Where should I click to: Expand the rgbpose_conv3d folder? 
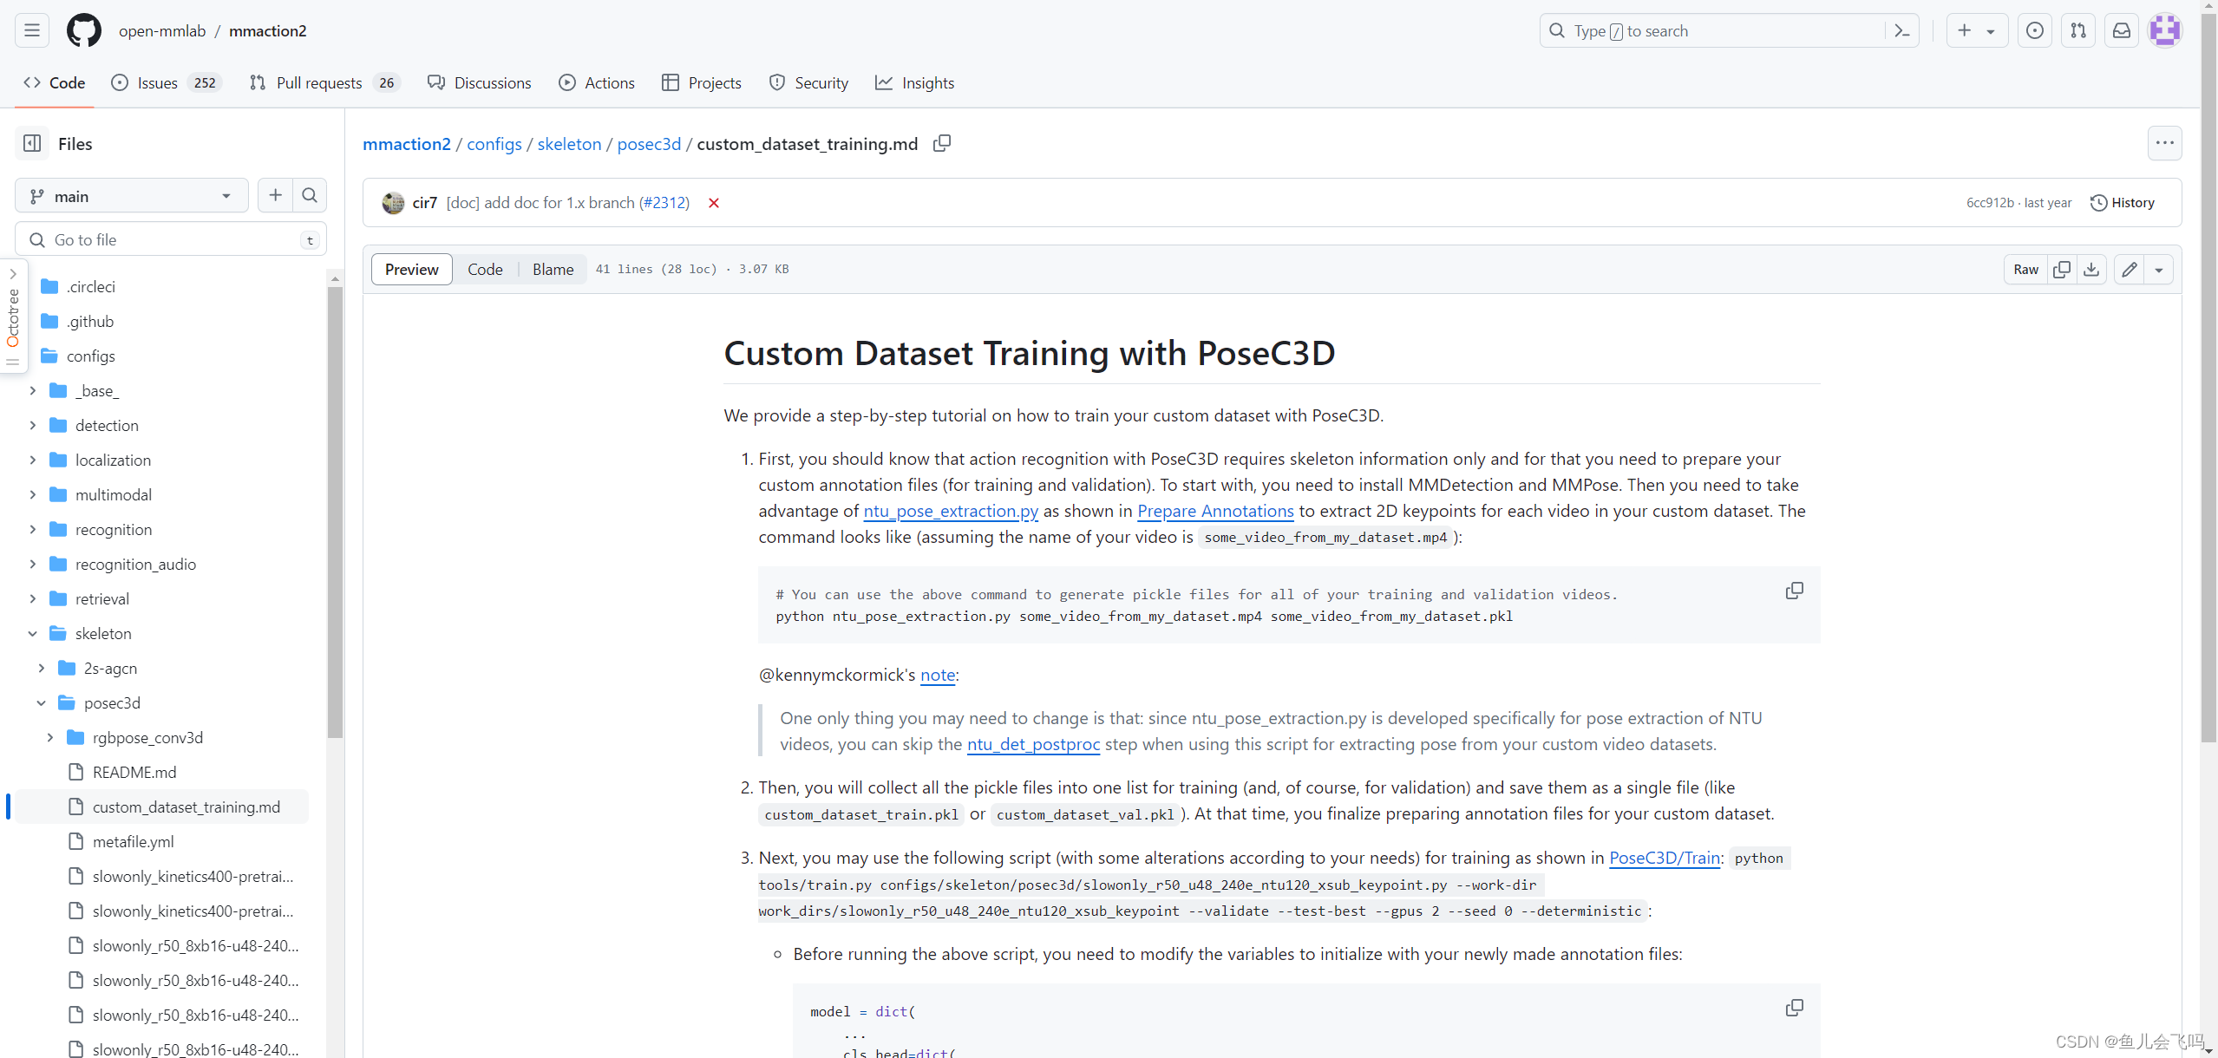(50, 738)
